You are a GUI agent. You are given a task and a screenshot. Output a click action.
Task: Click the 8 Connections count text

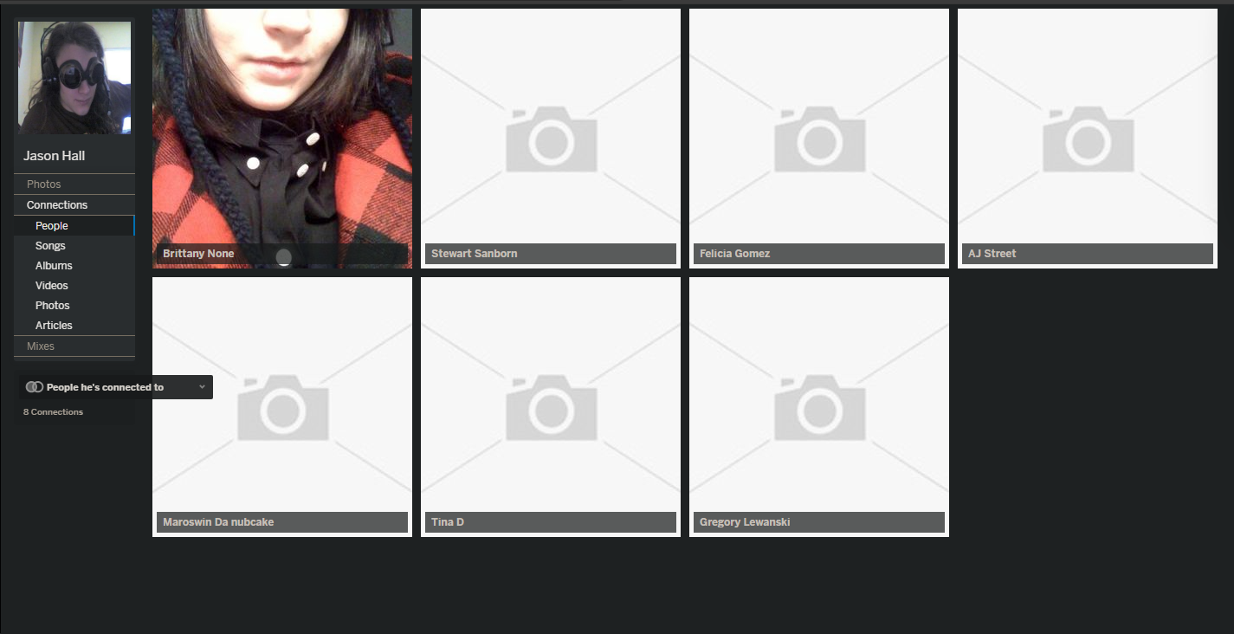[53, 412]
